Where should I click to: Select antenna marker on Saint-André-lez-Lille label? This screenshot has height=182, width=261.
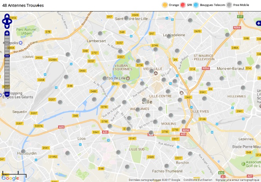[x=126, y=18]
